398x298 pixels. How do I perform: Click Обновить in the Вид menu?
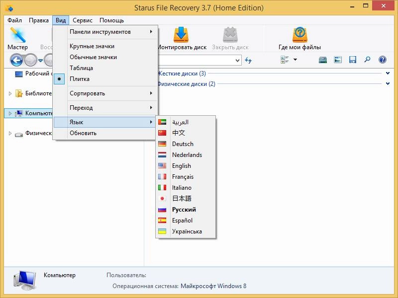point(105,133)
